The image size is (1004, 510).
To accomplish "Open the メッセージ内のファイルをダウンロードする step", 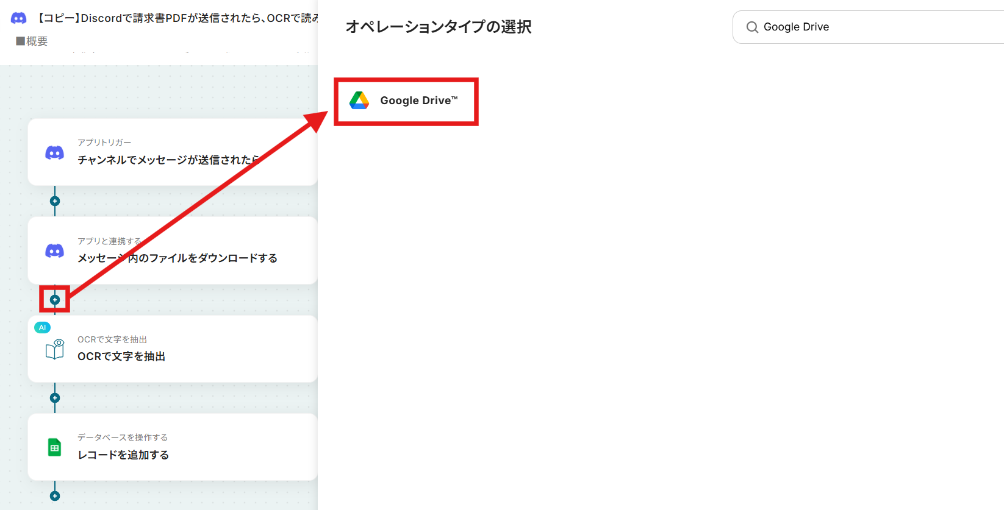I will [173, 250].
